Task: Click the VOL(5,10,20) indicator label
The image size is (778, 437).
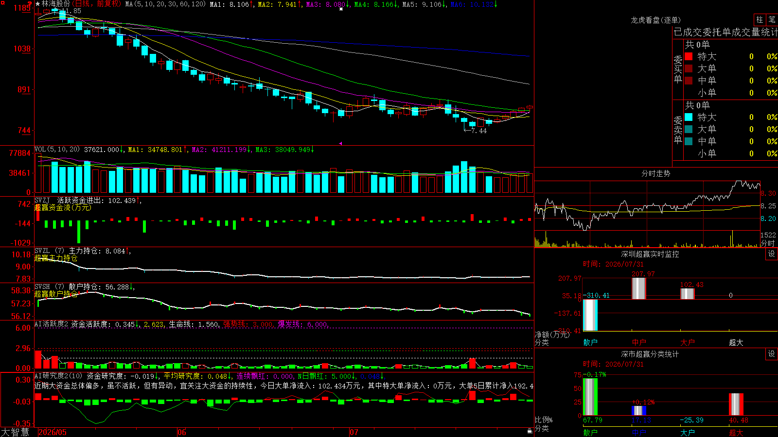Action: (x=57, y=150)
